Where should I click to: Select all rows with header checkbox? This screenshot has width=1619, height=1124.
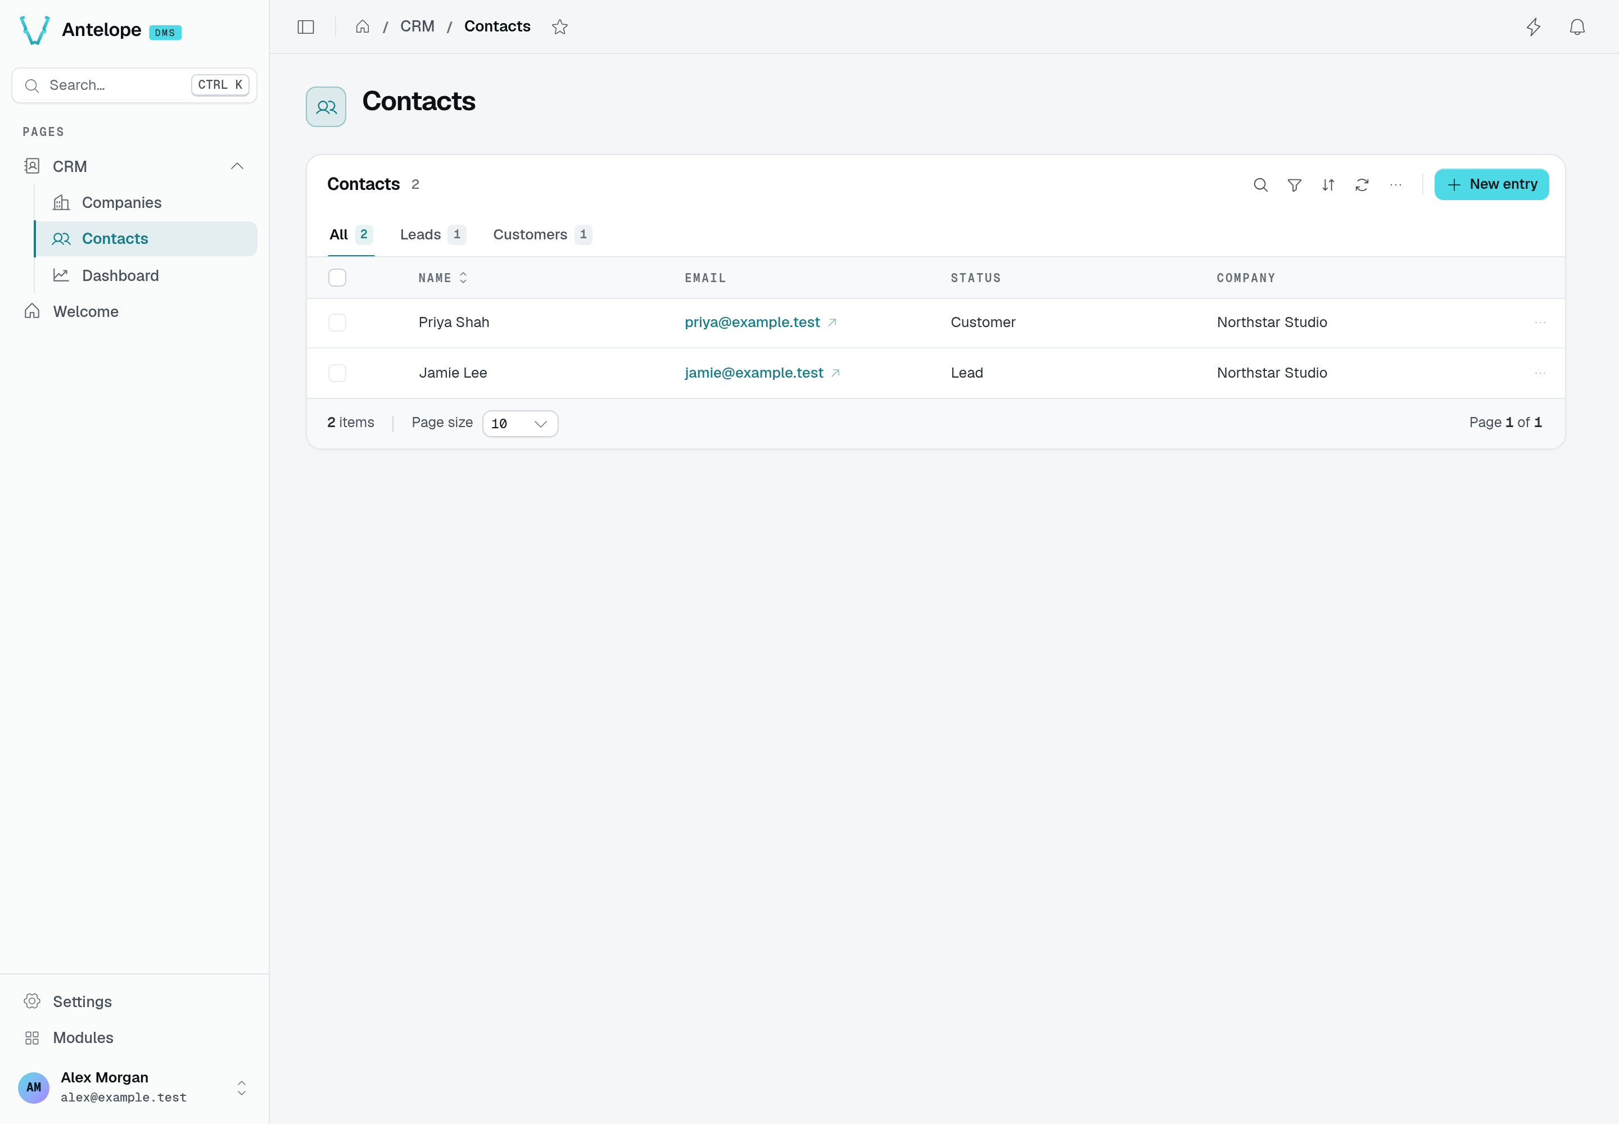(x=337, y=278)
